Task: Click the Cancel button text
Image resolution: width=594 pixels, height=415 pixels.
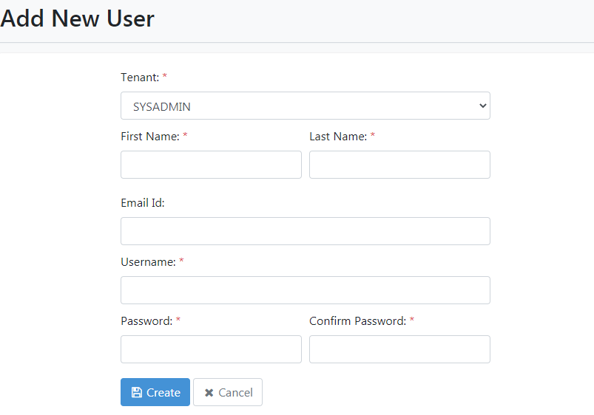Action: point(236,393)
